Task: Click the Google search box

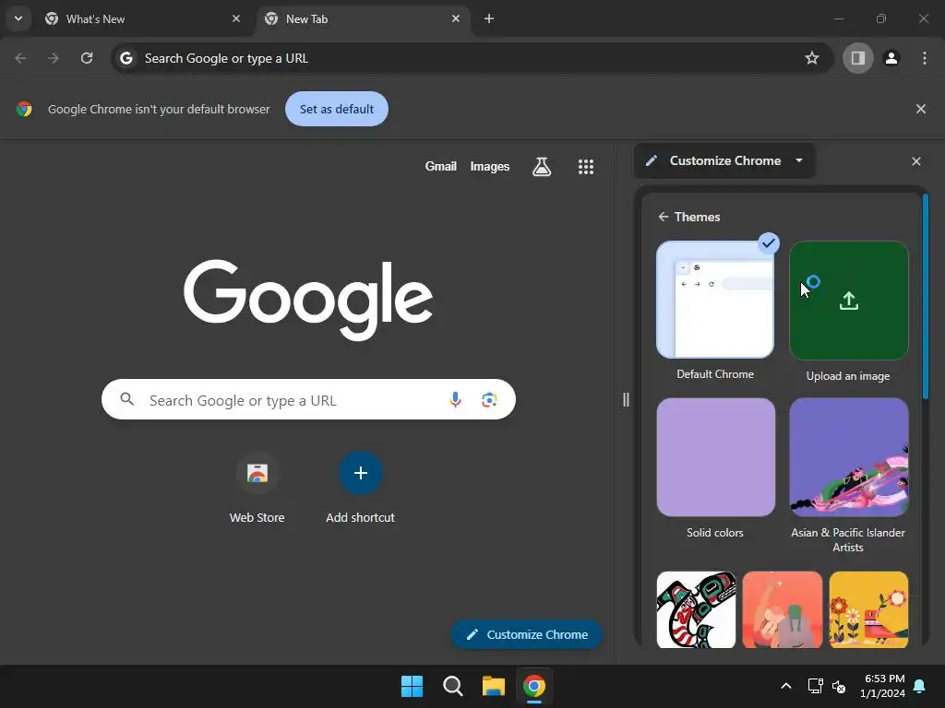Action: click(x=308, y=400)
